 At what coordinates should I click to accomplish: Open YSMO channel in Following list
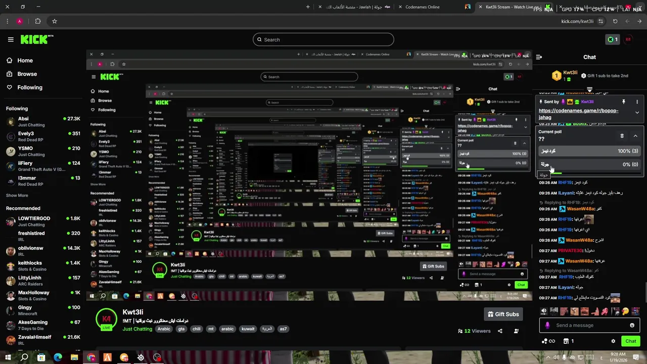point(43,151)
